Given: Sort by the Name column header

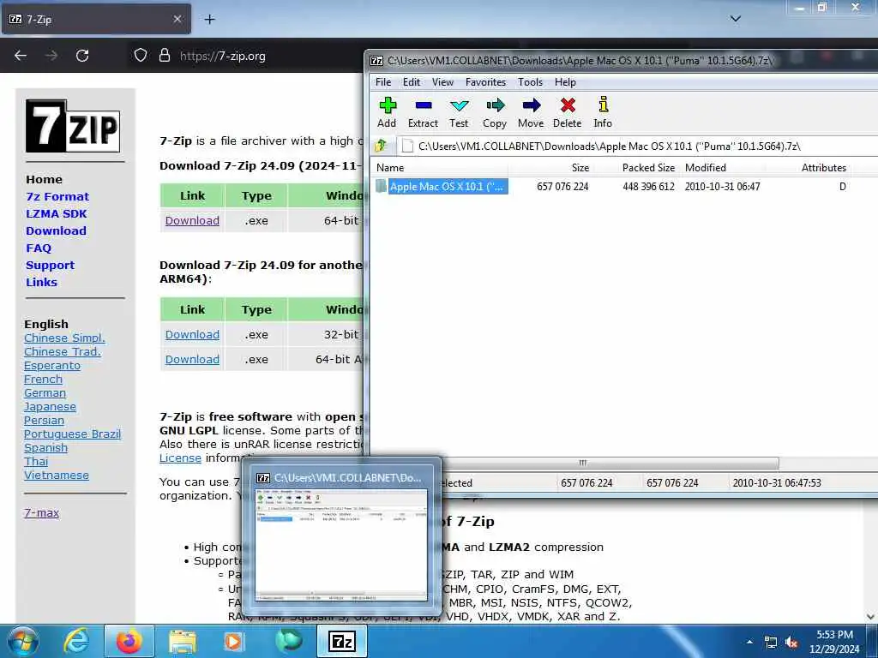Looking at the screenshot, I should tap(440, 168).
